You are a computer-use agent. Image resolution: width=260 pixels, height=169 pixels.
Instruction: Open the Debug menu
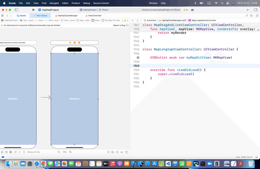(x=86, y=3)
